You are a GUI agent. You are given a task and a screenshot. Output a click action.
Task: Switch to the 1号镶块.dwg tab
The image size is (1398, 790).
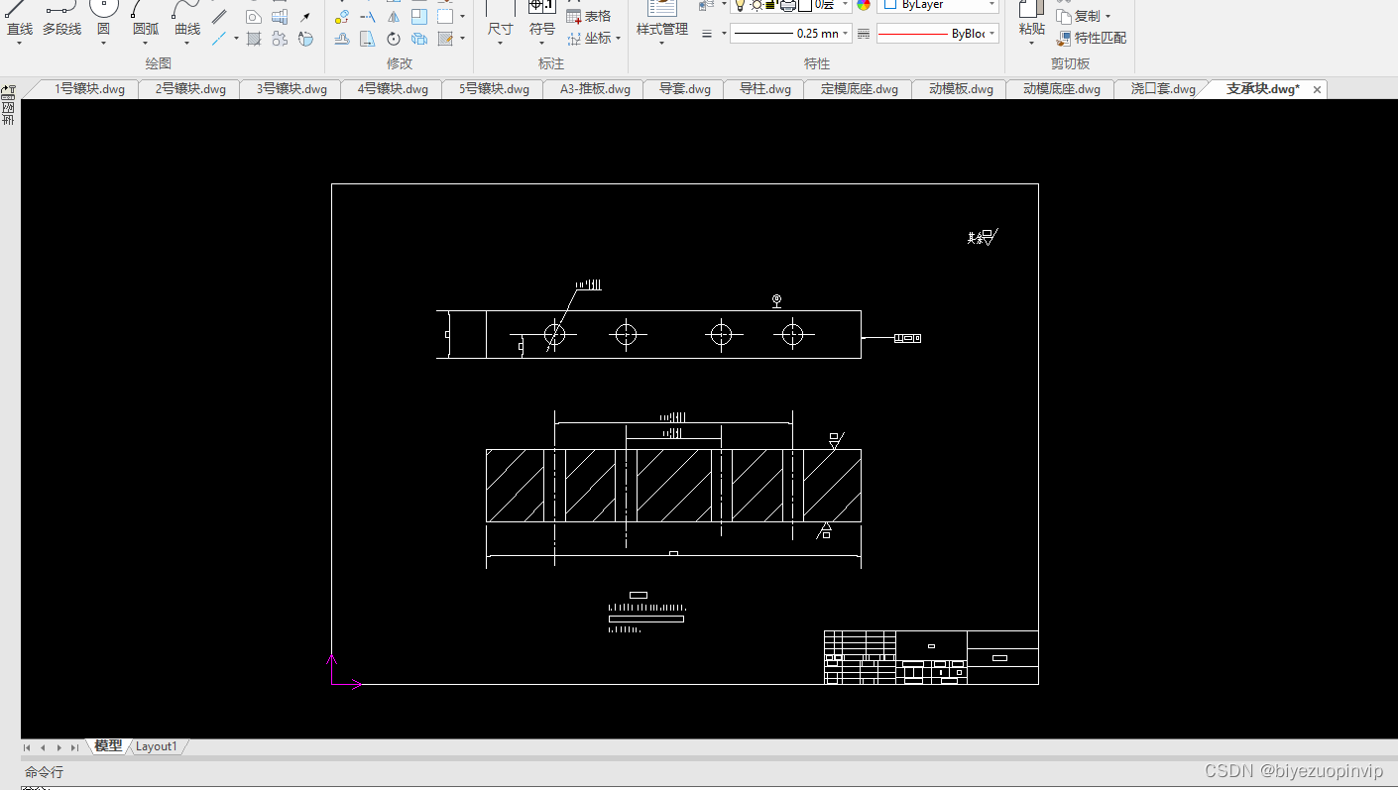point(89,89)
